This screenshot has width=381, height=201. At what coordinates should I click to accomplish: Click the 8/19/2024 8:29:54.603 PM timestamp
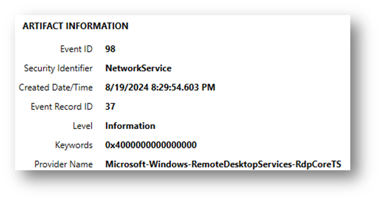point(160,87)
